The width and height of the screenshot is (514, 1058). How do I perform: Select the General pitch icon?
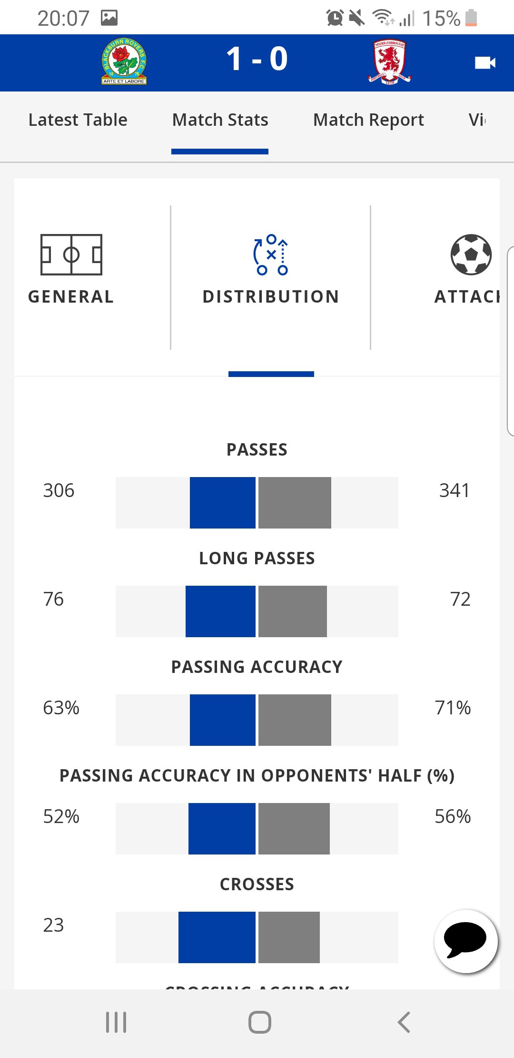(x=71, y=254)
